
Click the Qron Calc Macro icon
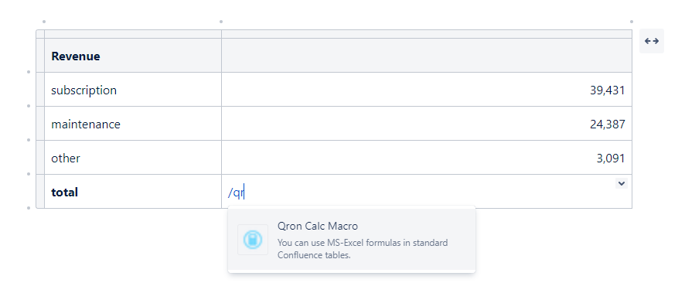click(x=253, y=240)
